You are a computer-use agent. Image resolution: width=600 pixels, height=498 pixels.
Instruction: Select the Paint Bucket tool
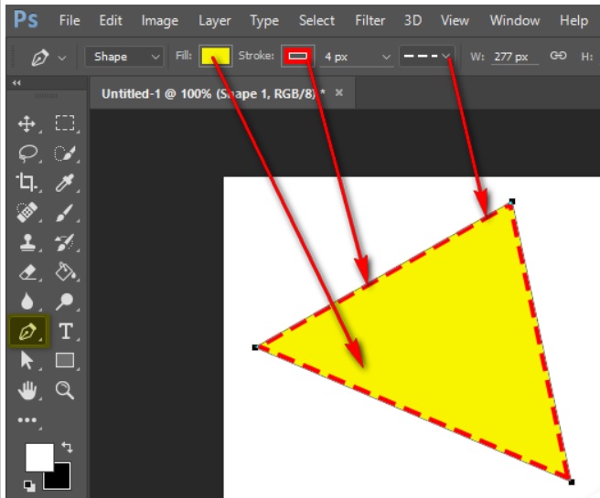tap(65, 271)
